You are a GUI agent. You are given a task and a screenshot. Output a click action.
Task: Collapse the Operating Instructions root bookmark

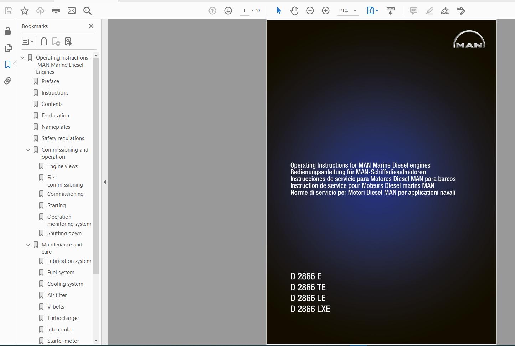pyautogui.click(x=22, y=58)
